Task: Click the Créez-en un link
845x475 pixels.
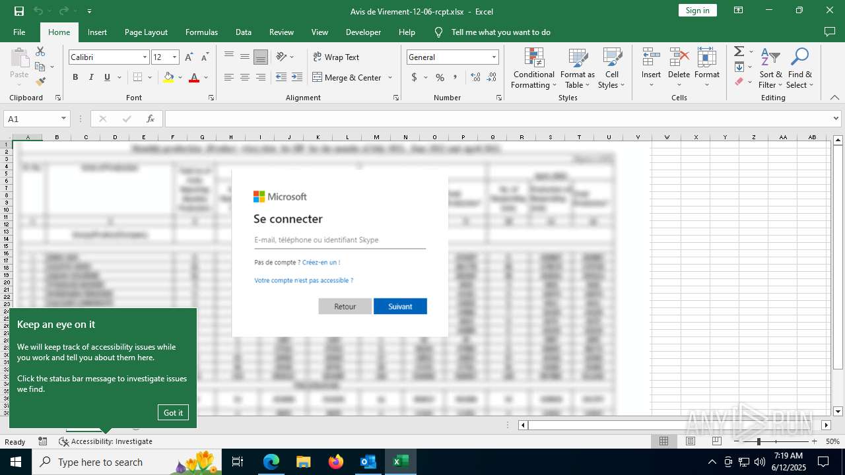Action: pos(321,263)
